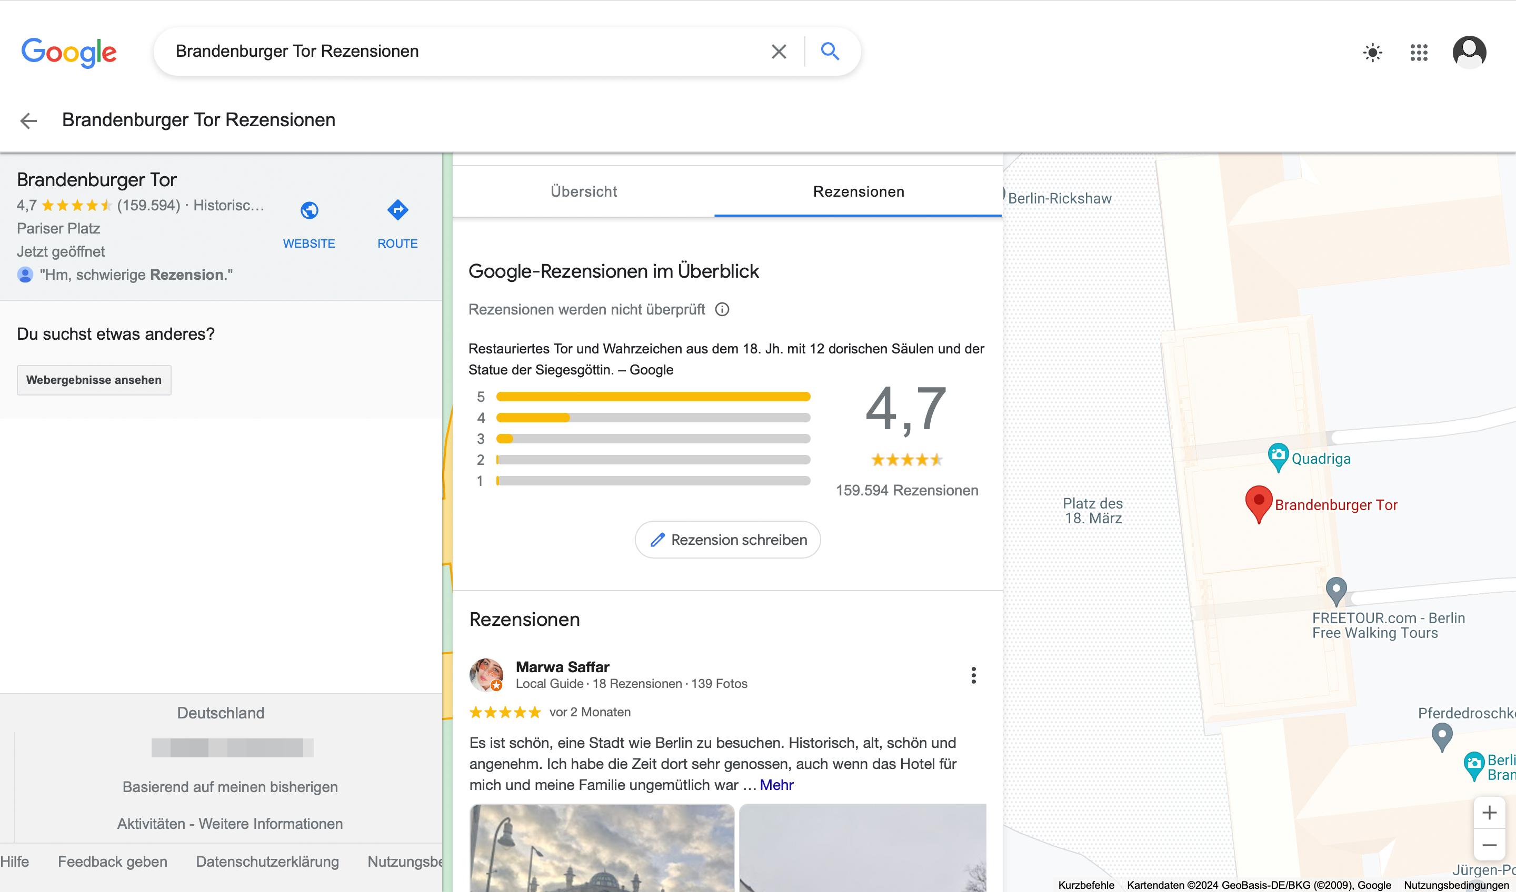
Task: Switch to the Übersicht tab
Action: 584,192
